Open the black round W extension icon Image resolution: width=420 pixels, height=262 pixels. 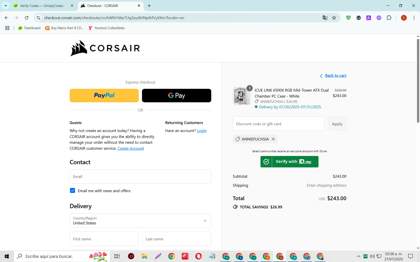point(358,18)
